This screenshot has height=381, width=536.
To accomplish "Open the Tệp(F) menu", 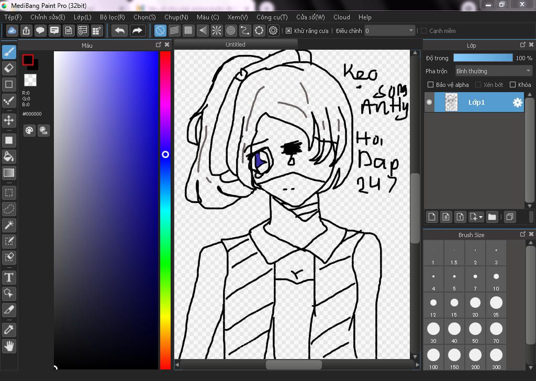I will tap(13, 17).
